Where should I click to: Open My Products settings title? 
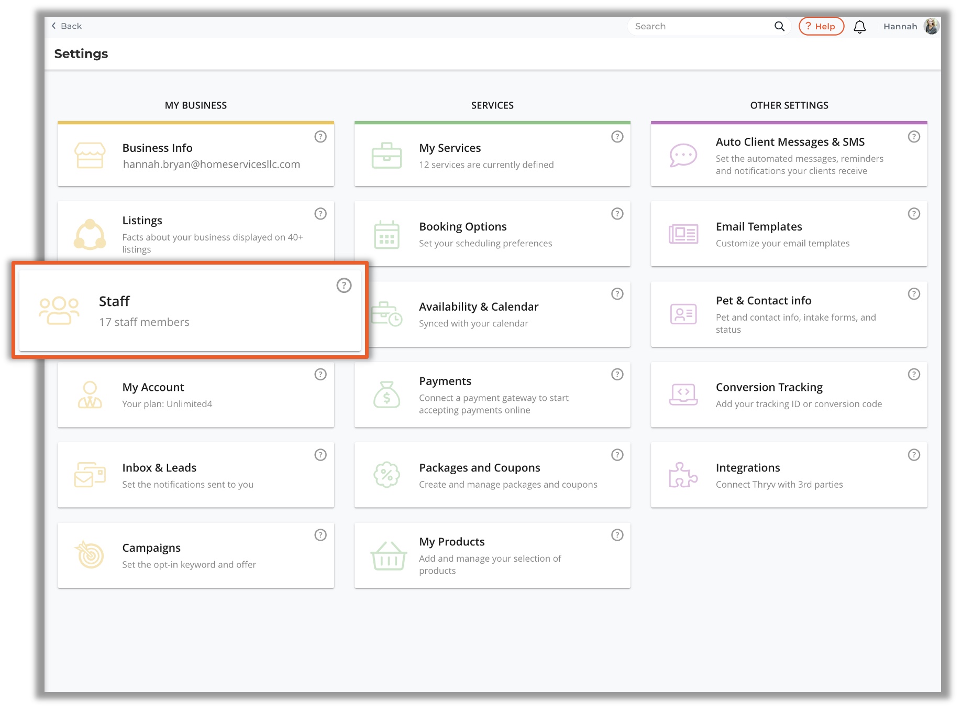(451, 542)
